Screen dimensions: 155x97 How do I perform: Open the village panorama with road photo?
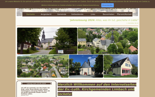[x=43, y=66]
